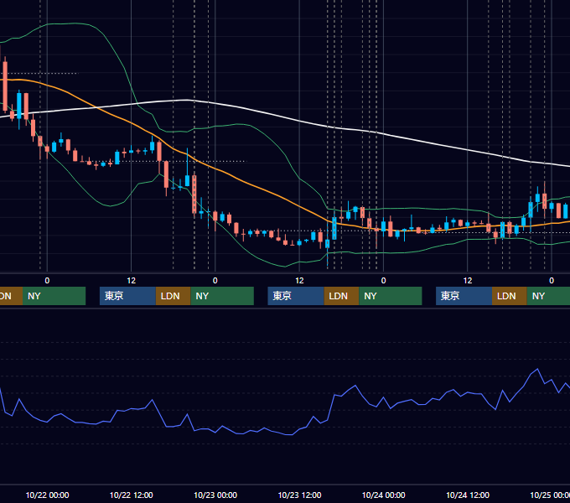
Task: Click the hour label 12 above 10/23 東京 bar
Action: point(299,281)
